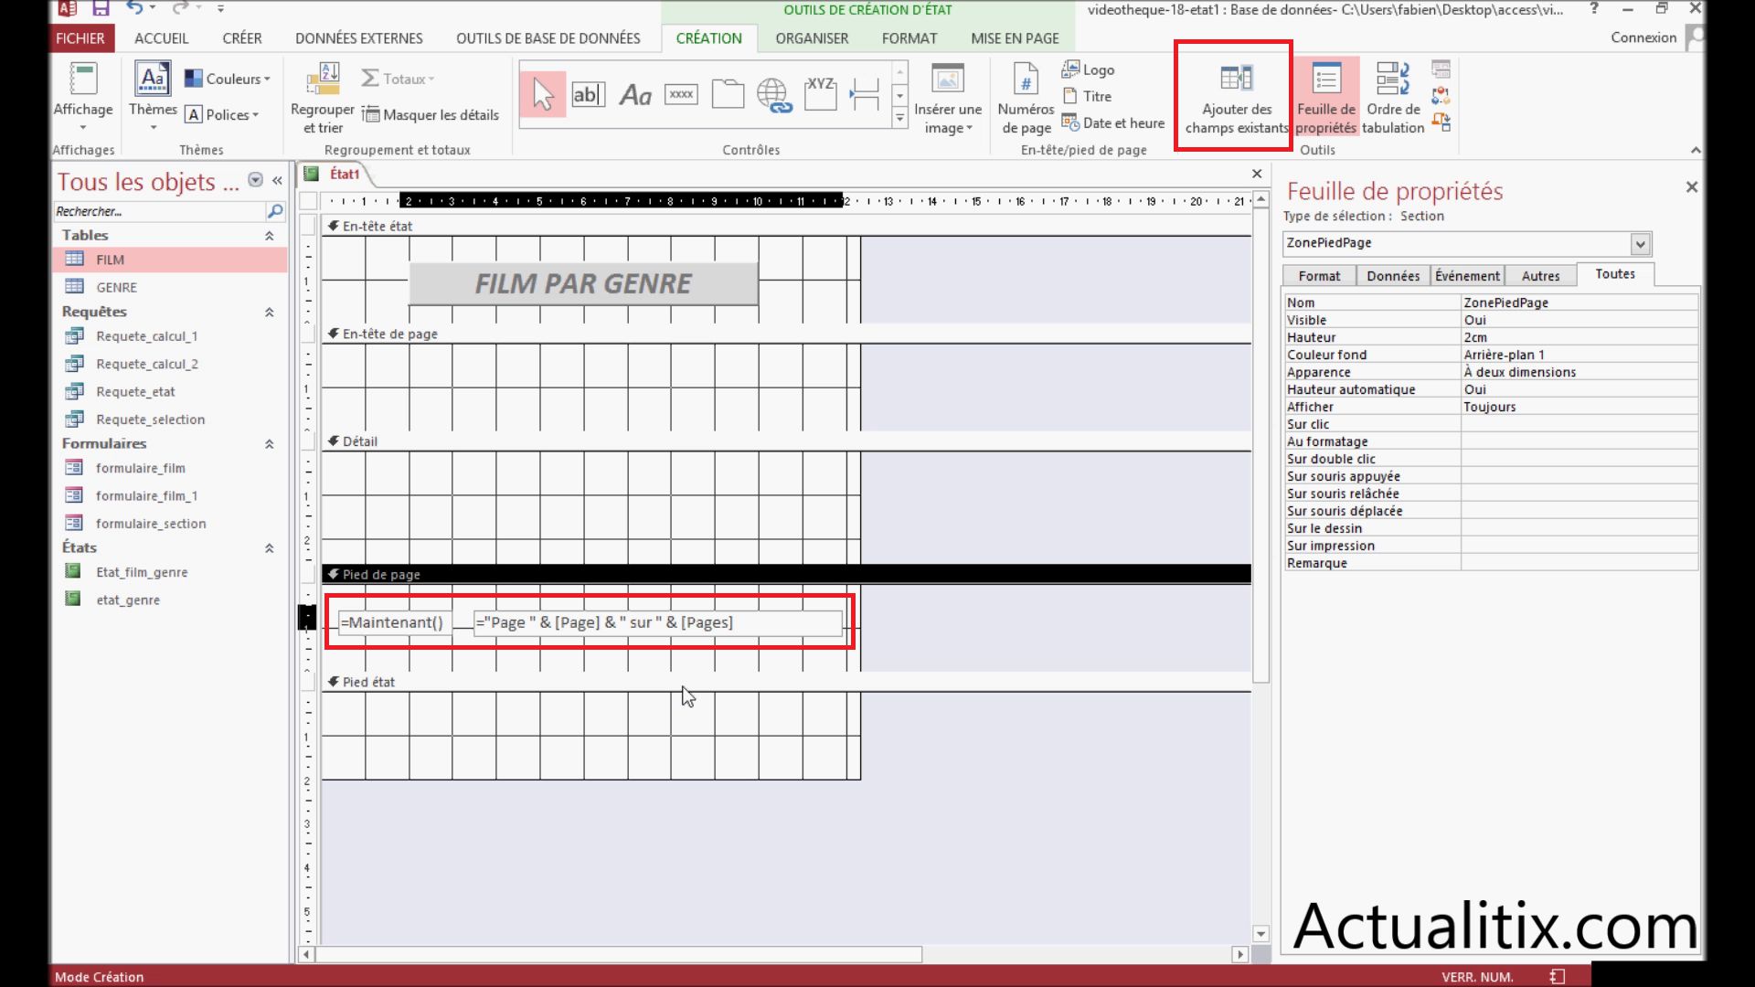Collapse the Formulaires group
The width and height of the screenshot is (1755, 987).
click(270, 444)
